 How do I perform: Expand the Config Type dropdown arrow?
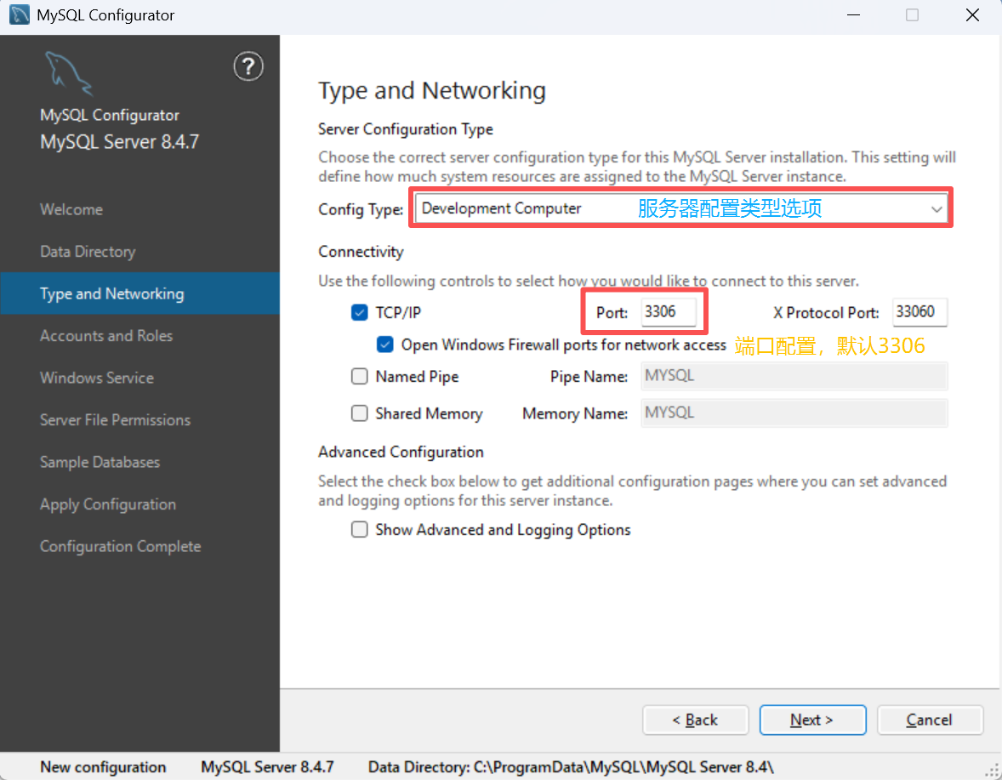pos(937,209)
